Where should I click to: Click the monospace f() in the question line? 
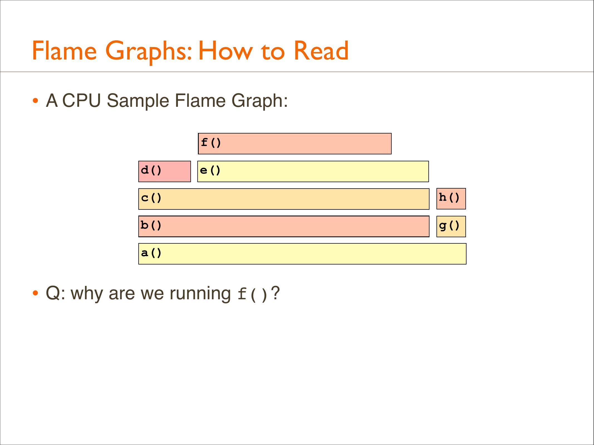click(x=252, y=294)
